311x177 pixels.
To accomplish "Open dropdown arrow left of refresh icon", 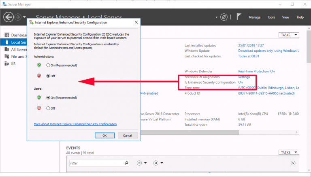I will (216, 17).
